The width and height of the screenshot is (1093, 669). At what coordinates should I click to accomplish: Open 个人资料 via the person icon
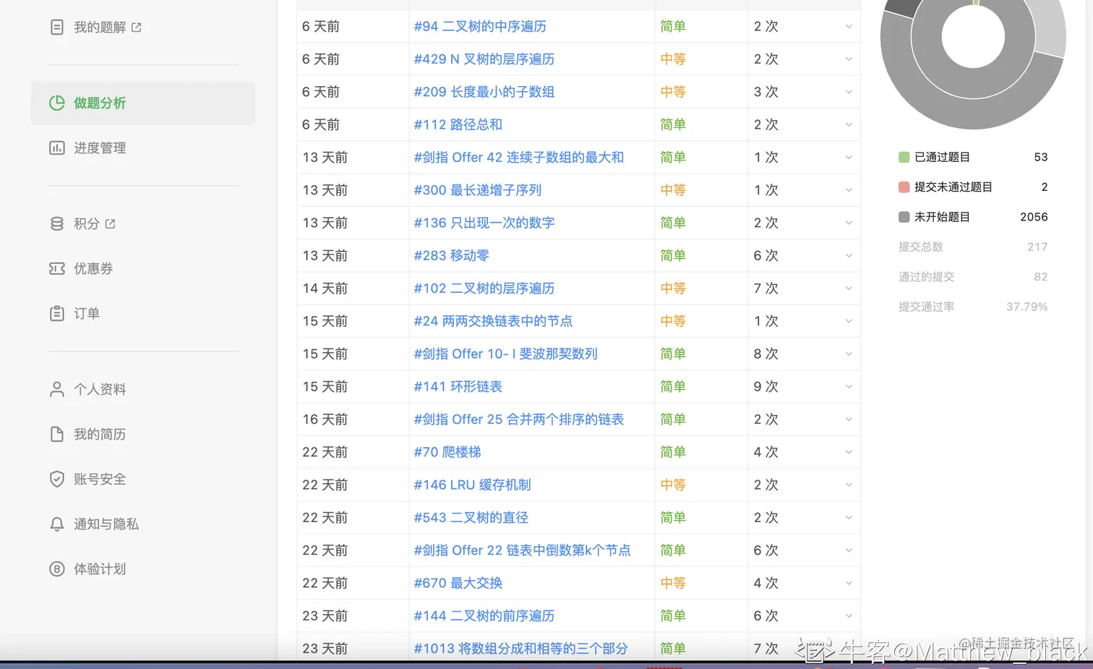point(57,389)
